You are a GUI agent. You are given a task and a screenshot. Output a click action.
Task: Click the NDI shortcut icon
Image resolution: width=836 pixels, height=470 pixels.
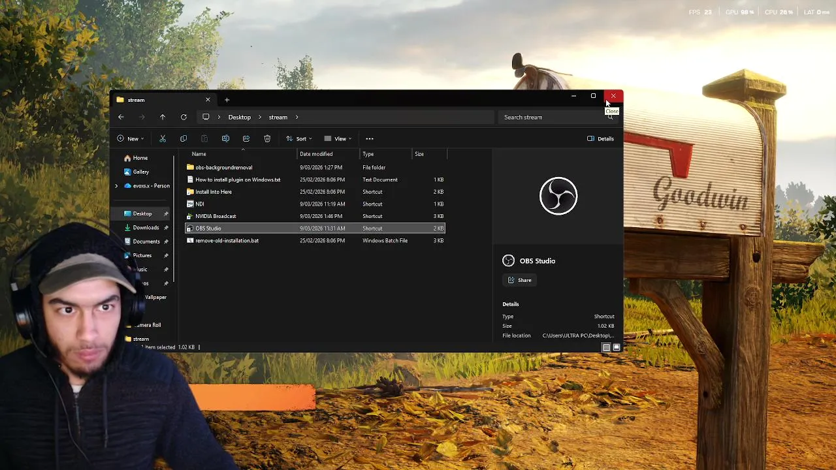click(x=190, y=204)
